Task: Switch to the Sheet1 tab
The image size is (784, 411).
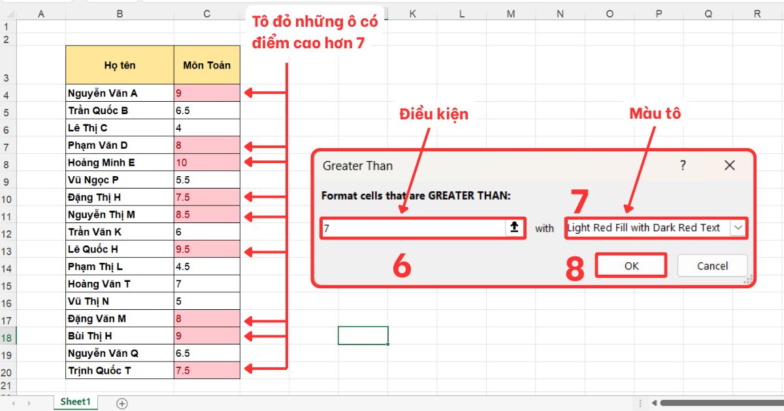Action: coord(75,402)
